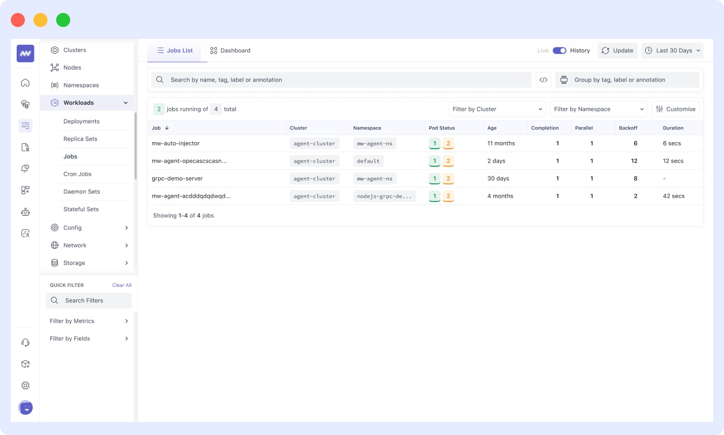724x435 pixels.
Task: Click the Middleware logo icon
Action: [25, 53]
